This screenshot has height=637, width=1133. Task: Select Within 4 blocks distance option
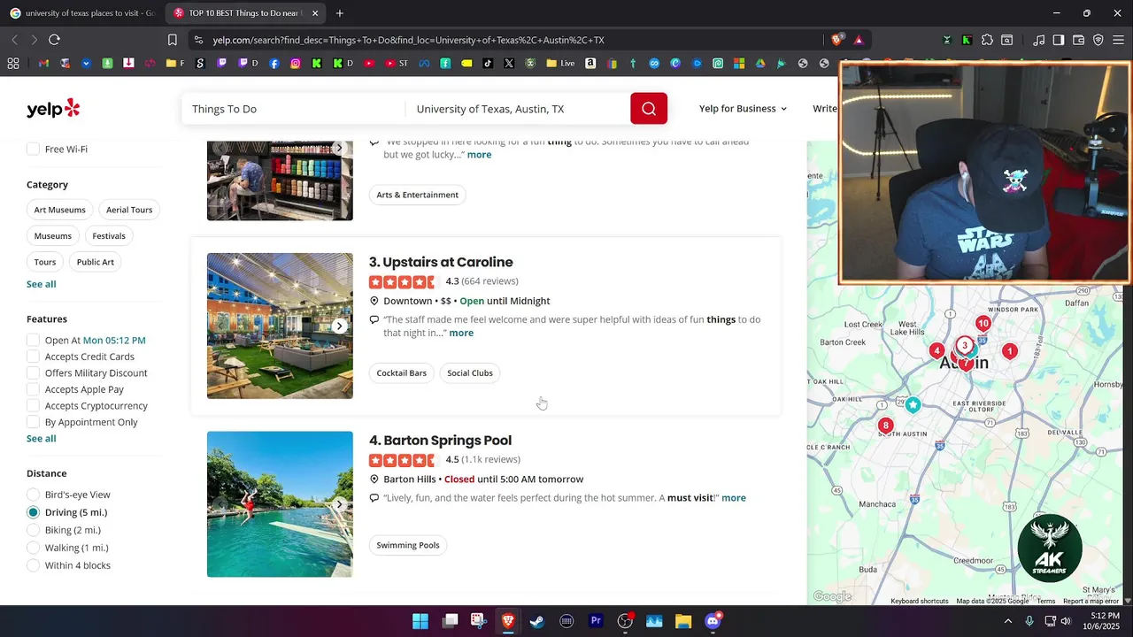[x=33, y=565]
